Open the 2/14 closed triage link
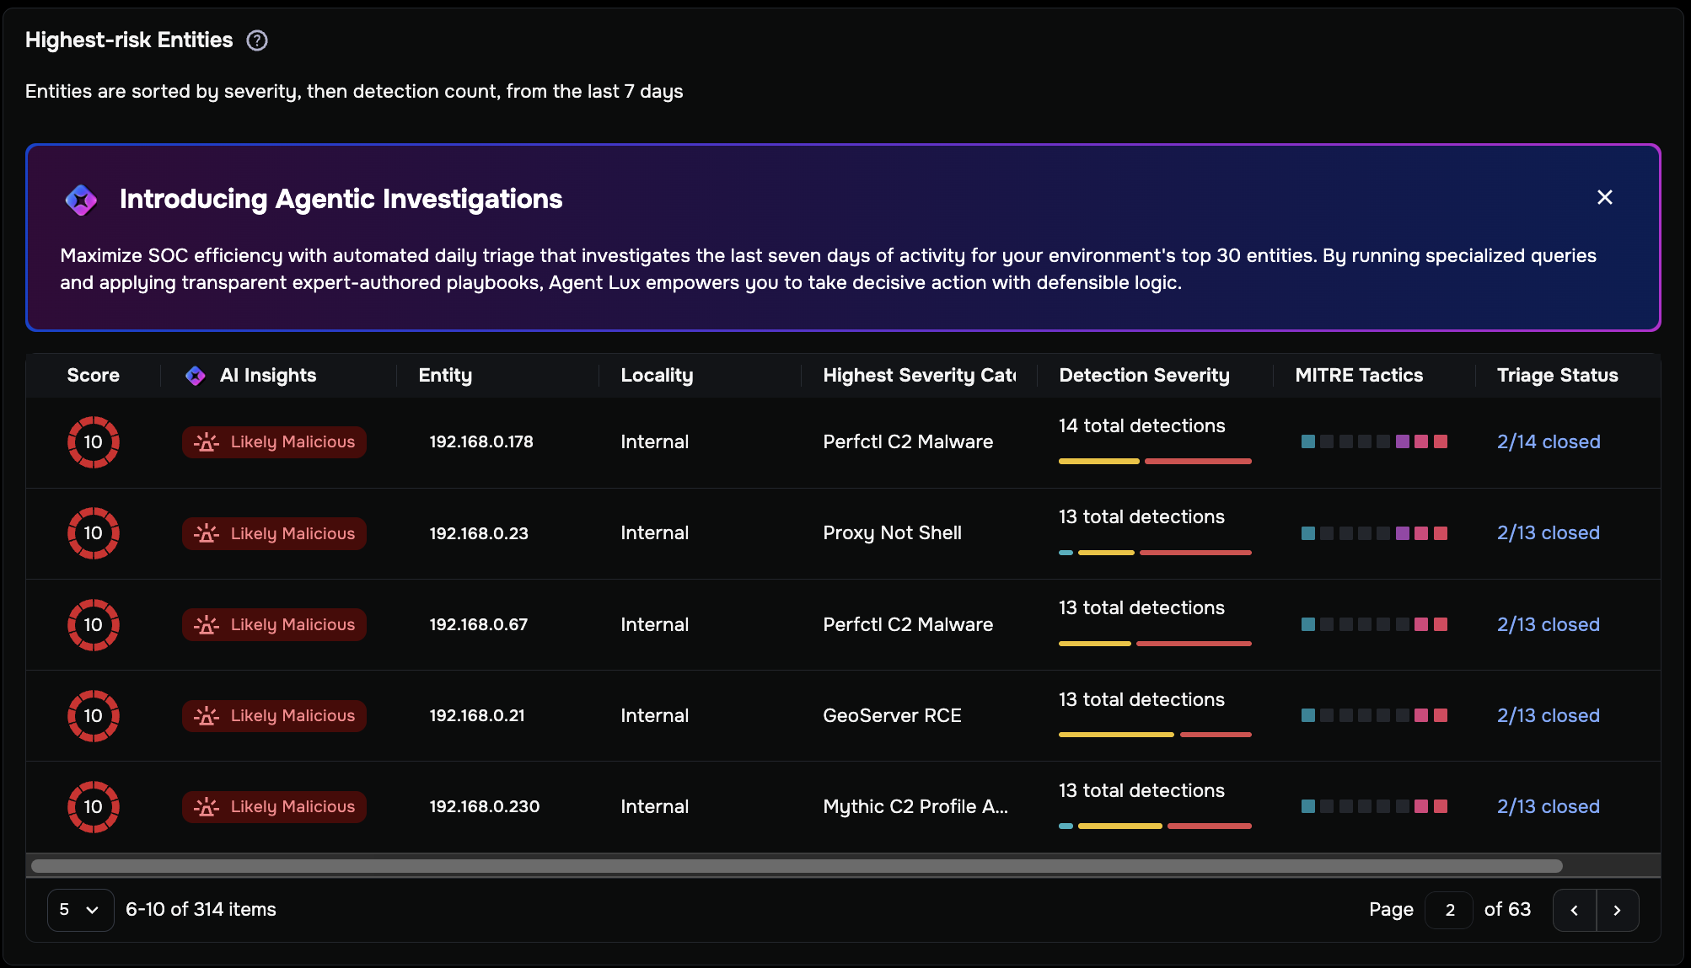The width and height of the screenshot is (1691, 968). coord(1549,441)
